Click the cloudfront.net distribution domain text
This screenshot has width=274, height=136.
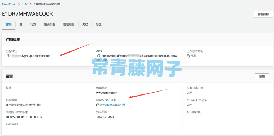tap(31, 56)
